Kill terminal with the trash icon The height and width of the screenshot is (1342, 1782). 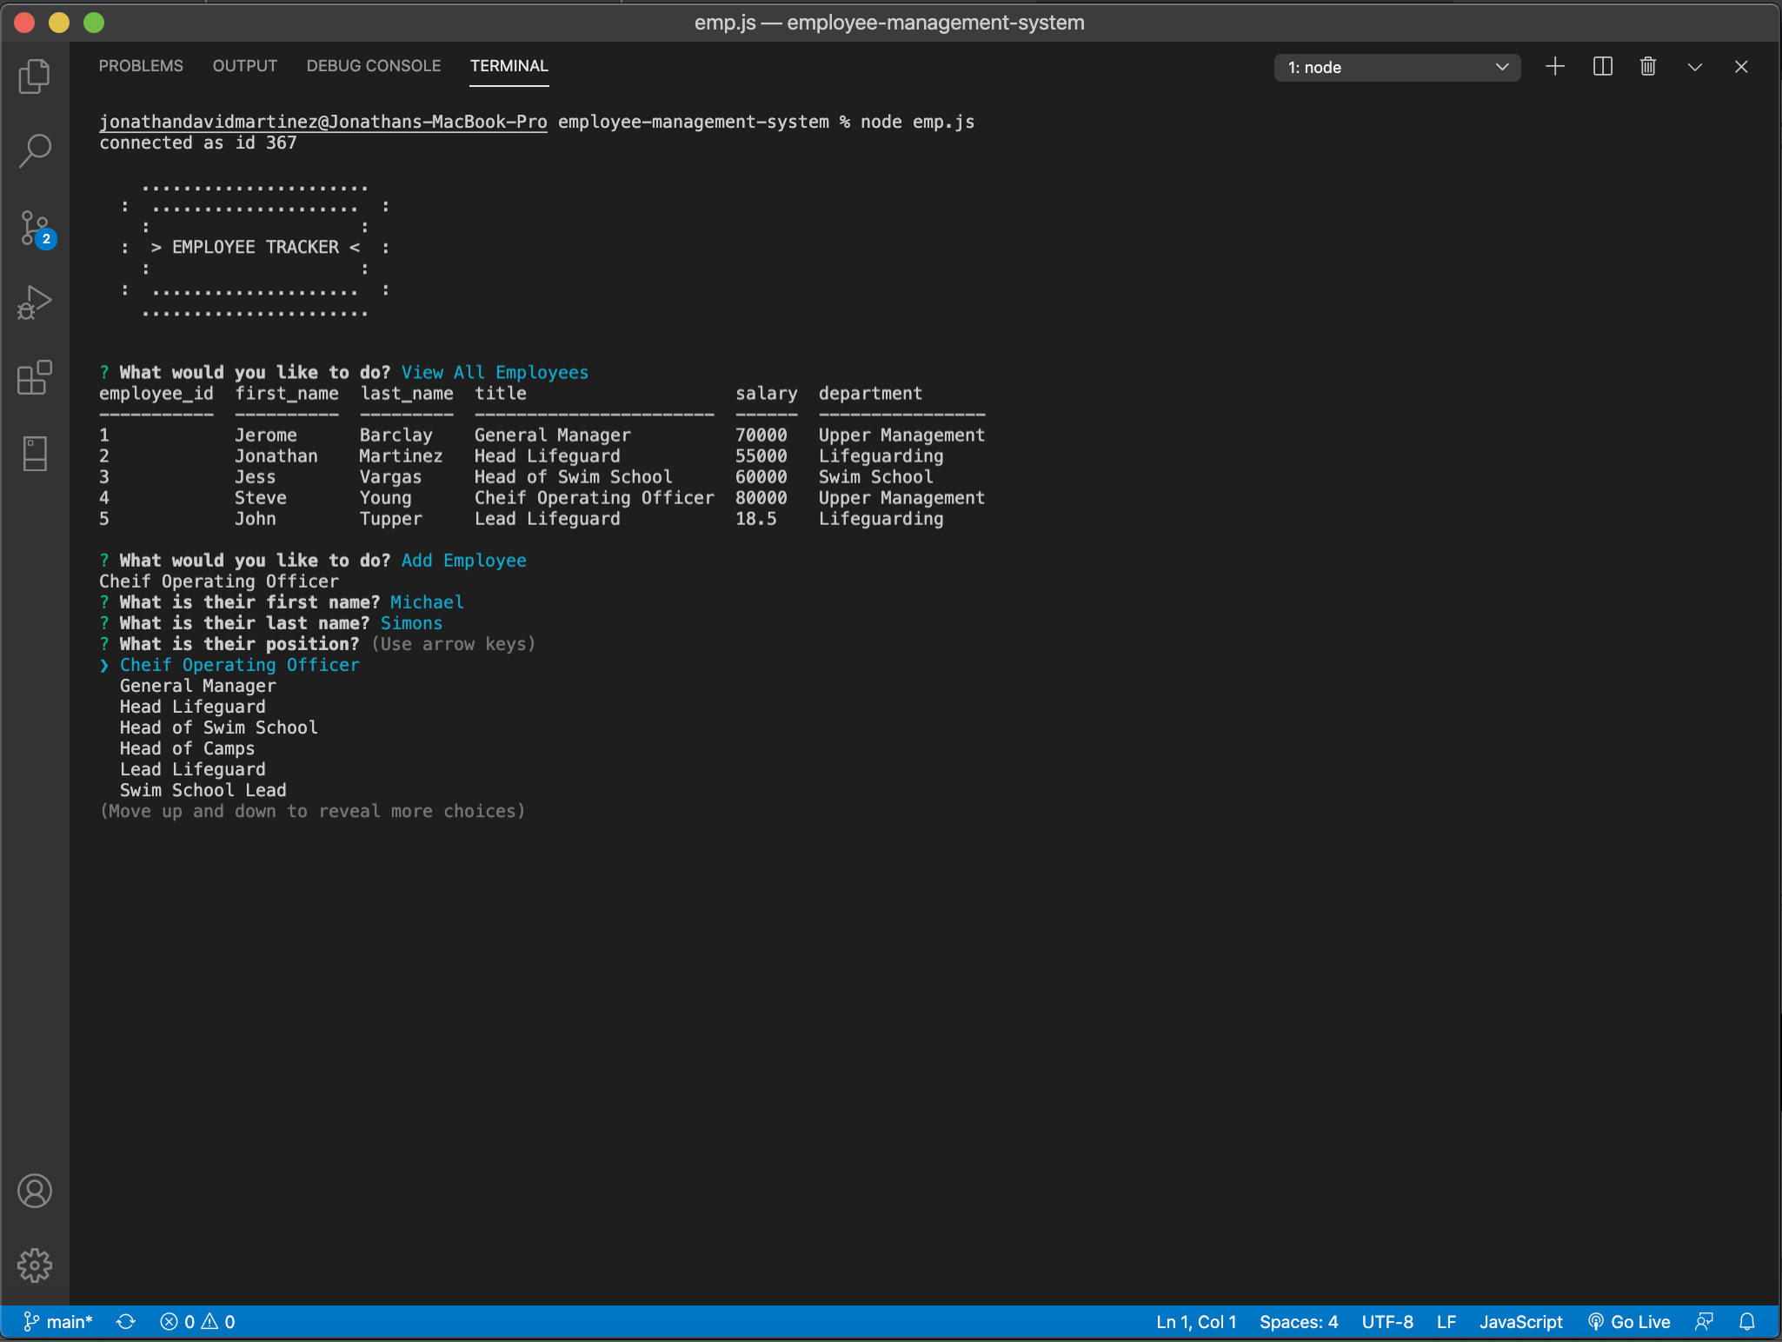click(x=1648, y=67)
